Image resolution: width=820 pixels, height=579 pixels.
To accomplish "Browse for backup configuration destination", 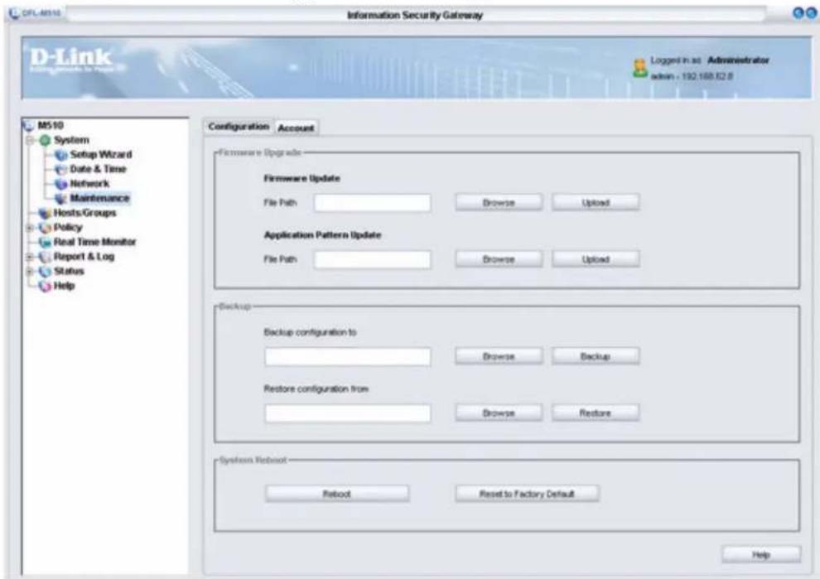I will point(499,357).
